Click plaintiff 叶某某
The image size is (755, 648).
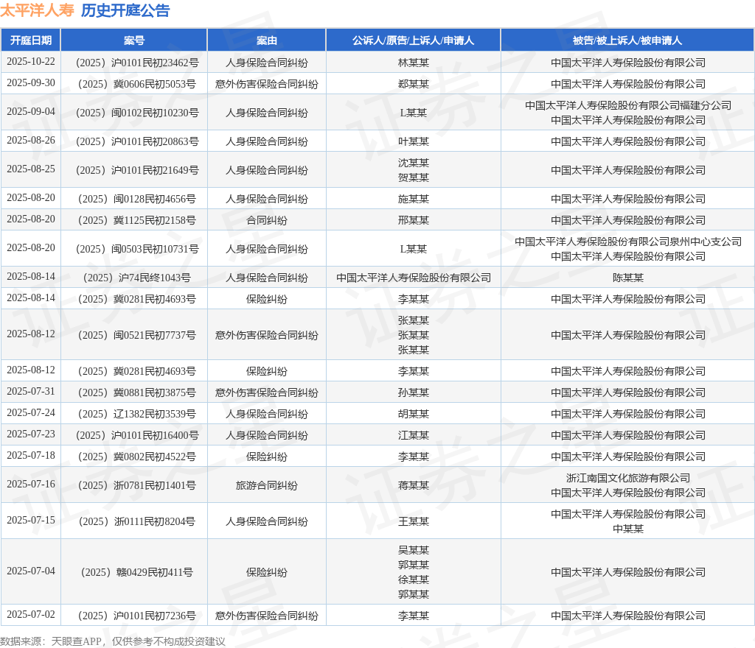(x=414, y=142)
